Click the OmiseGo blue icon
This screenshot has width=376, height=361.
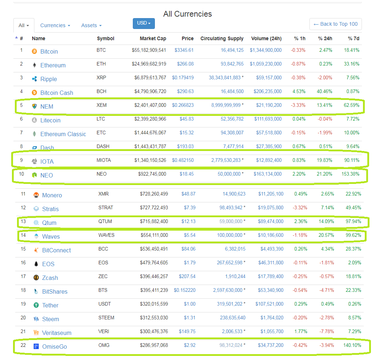36,347
